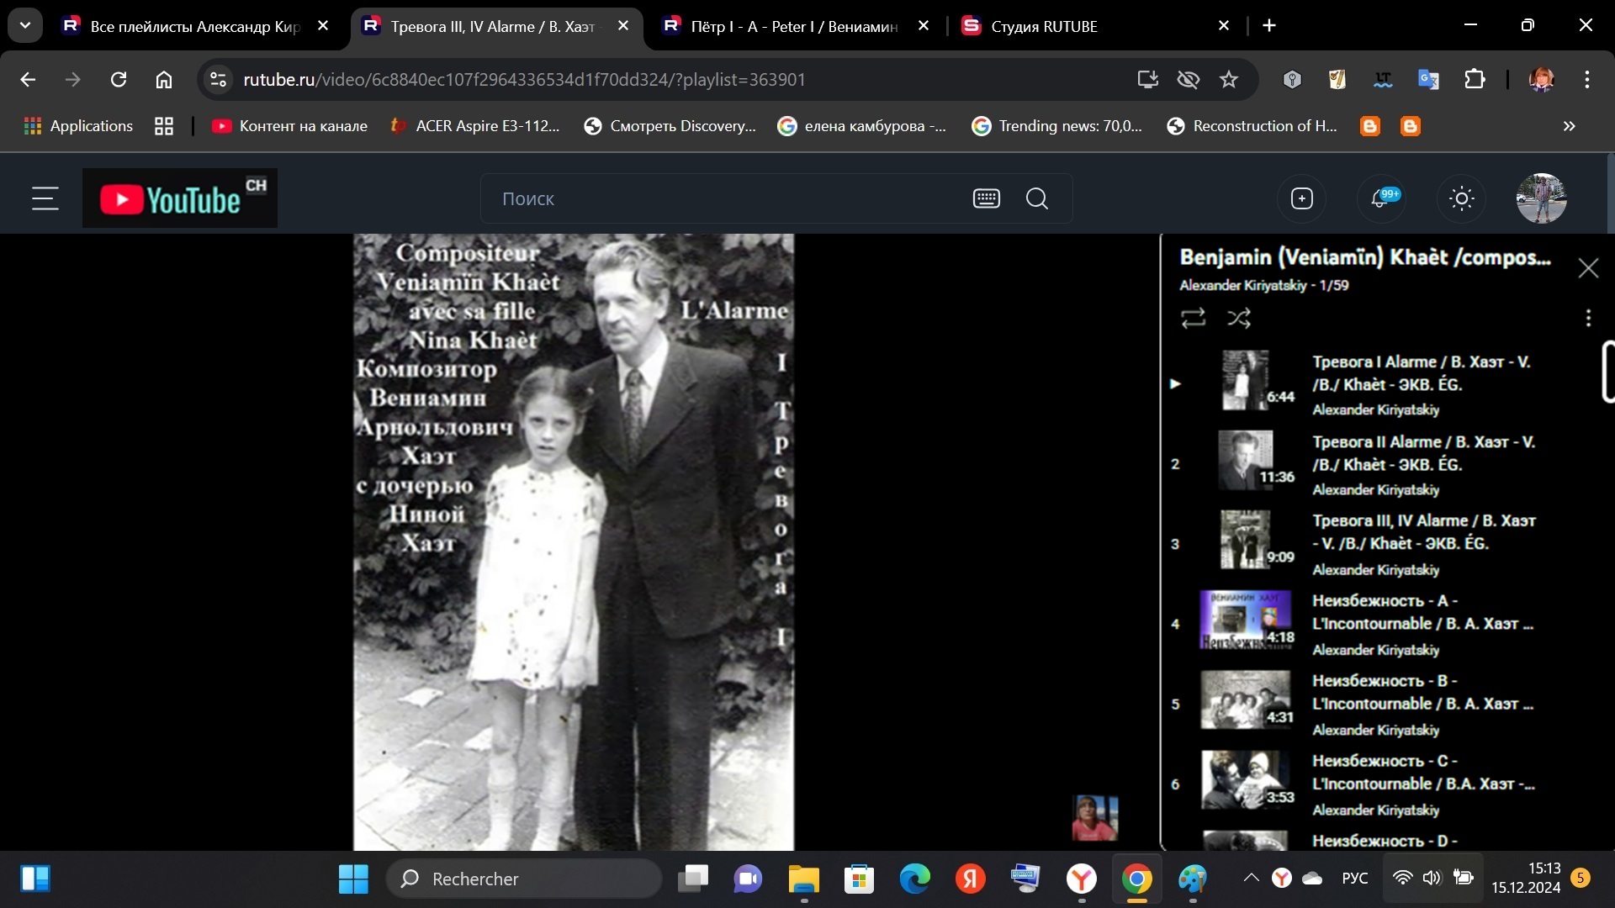Toggle playlist repeat loop

click(x=1193, y=318)
